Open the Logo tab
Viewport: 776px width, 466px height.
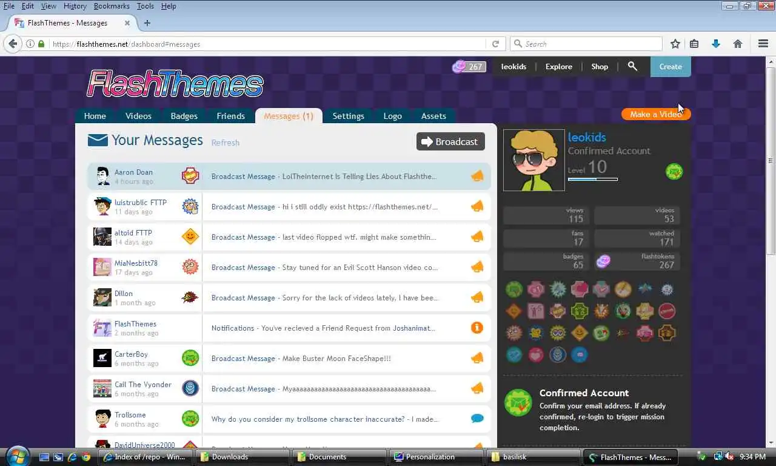pyautogui.click(x=393, y=116)
